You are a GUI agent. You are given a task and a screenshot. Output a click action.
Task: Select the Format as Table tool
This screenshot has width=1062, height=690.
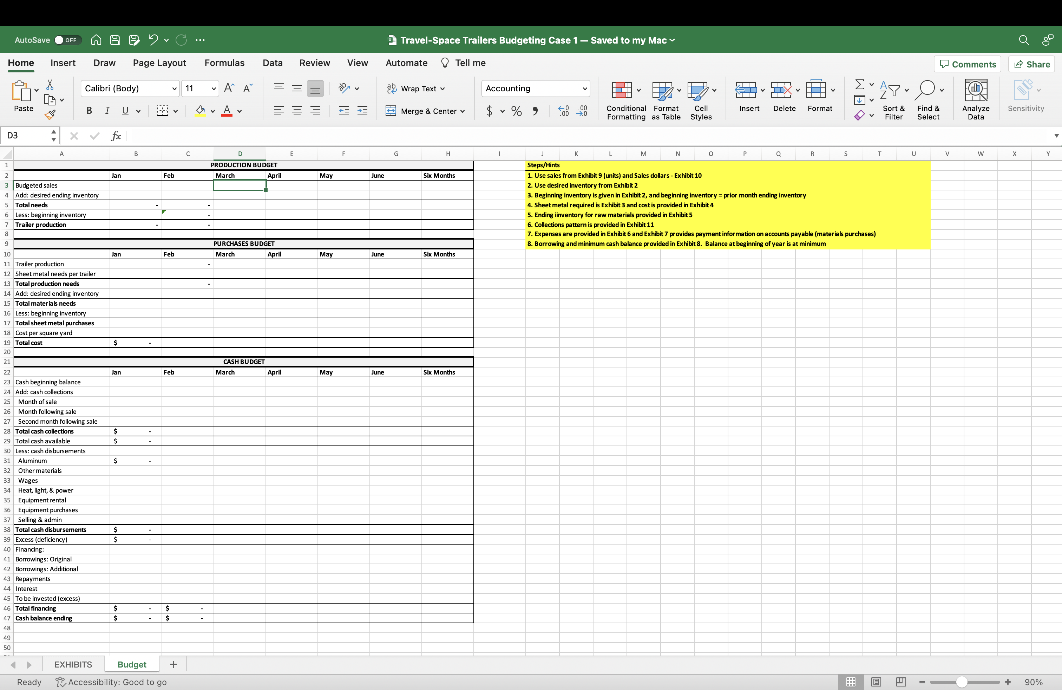click(x=664, y=98)
